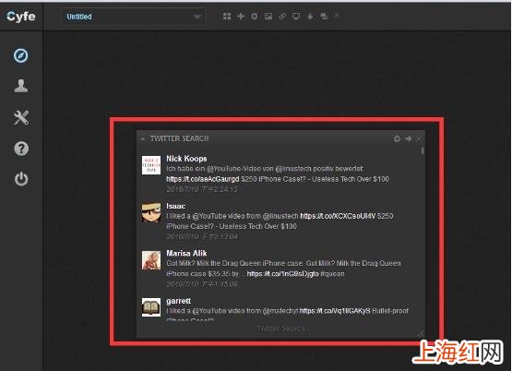Image resolution: width=512 pixels, height=371 pixels.
Task: Click the download export arrow icon
Action: 310,16
